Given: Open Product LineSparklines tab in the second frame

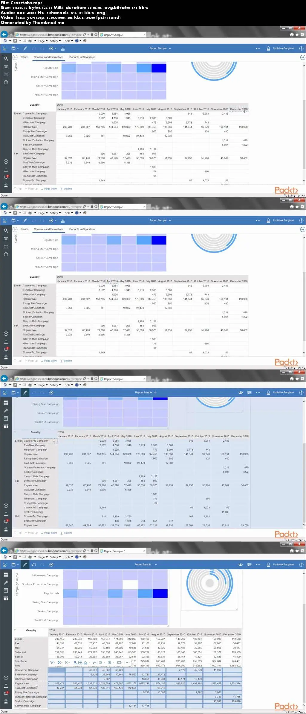Looking at the screenshot, I should point(82,229).
